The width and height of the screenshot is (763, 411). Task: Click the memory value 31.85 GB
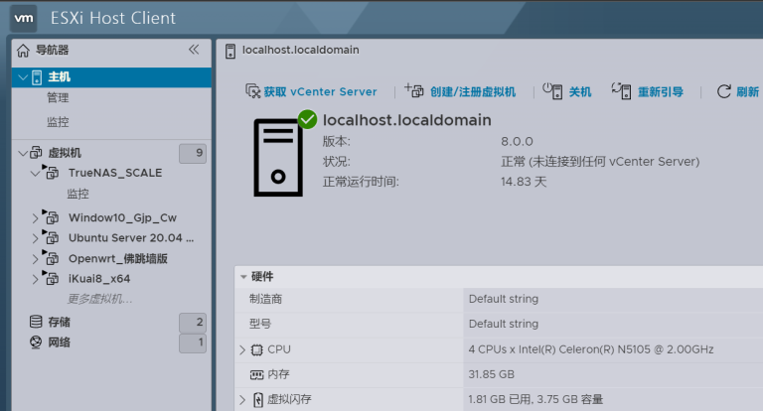(491, 374)
